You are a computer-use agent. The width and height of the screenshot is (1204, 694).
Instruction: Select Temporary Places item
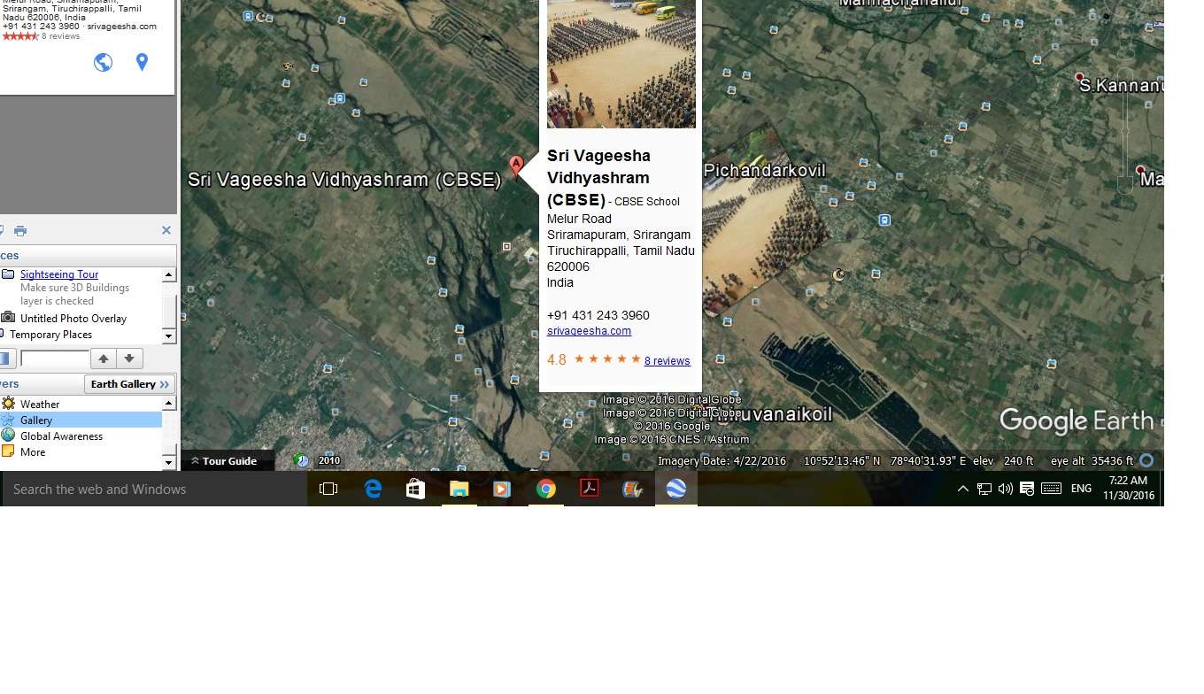point(50,335)
